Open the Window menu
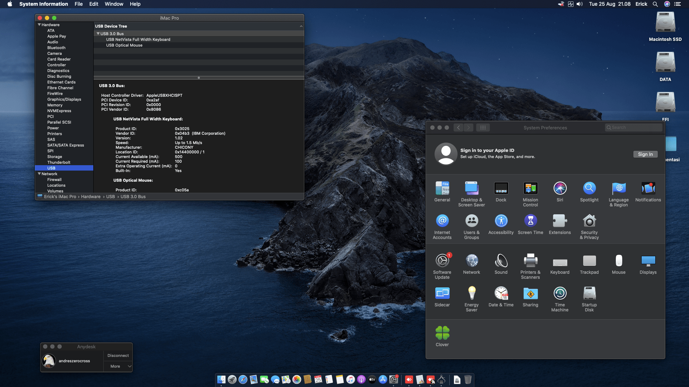Image resolution: width=689 pixels, height=387 pixels. point(114,4)
